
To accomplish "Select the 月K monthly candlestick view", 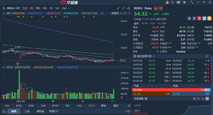I will (45, 8).
